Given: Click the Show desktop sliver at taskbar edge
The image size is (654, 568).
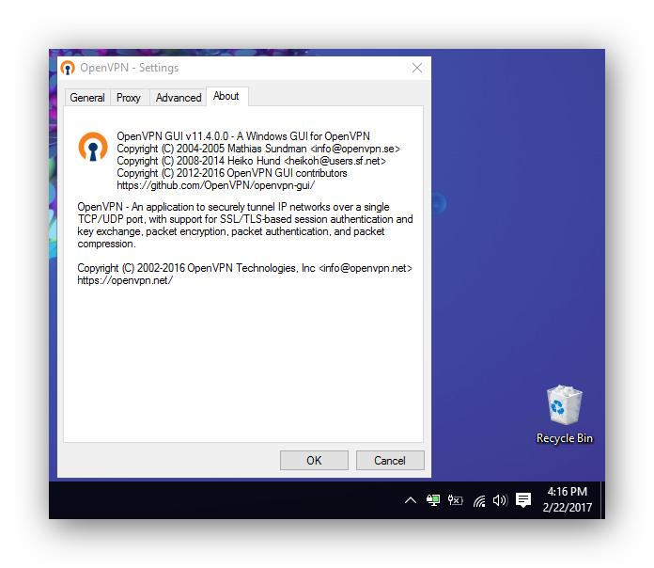Looking at the screenshot, I should pos(602,500).
